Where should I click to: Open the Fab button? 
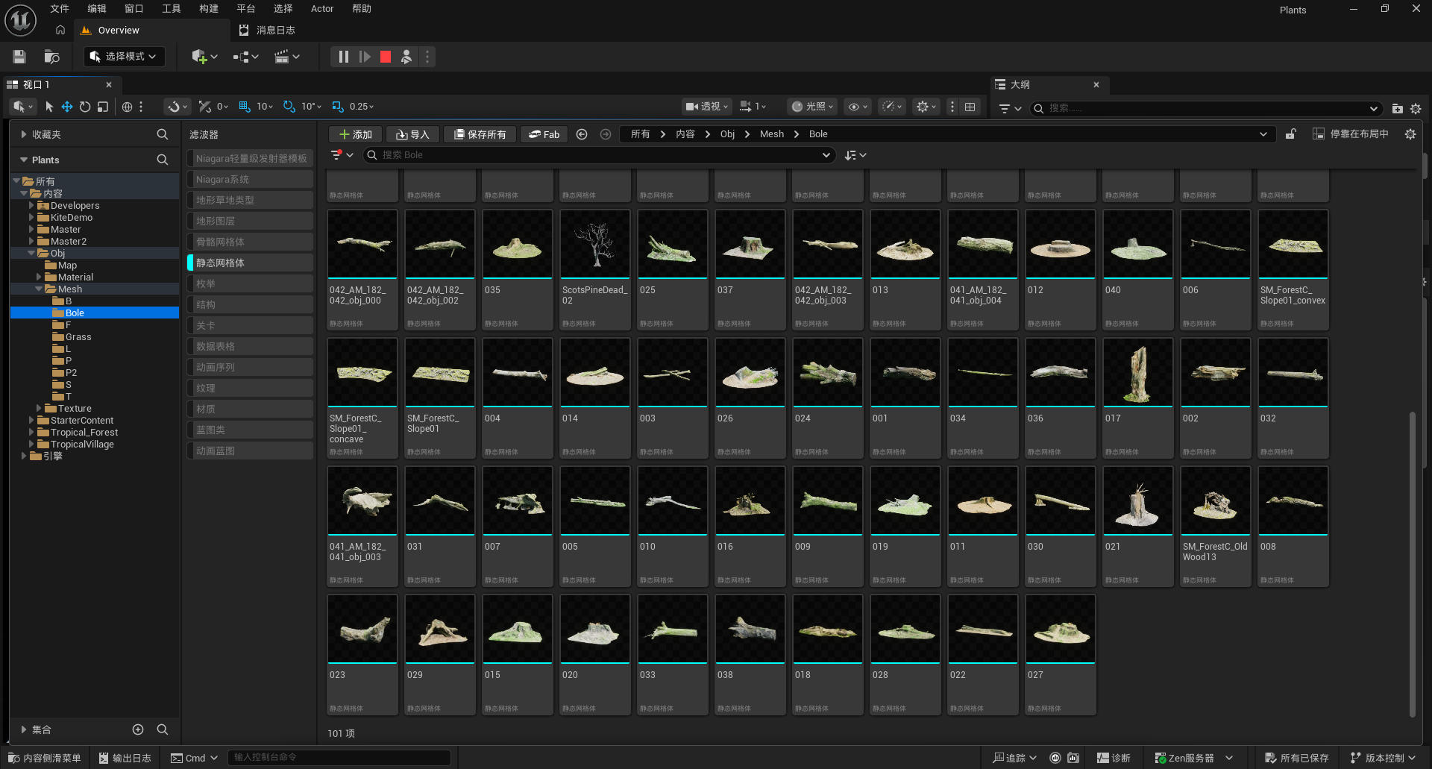pyautogui.click(x=544, y=134)
